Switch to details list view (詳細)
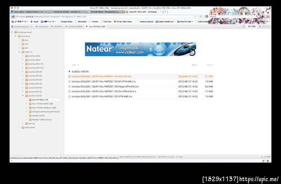 pos(252,26)
